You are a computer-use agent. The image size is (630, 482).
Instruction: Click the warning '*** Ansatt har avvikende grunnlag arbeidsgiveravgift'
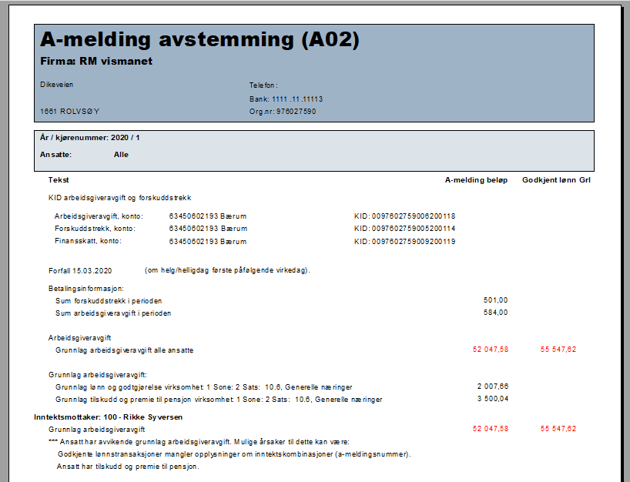click(199, 442)
